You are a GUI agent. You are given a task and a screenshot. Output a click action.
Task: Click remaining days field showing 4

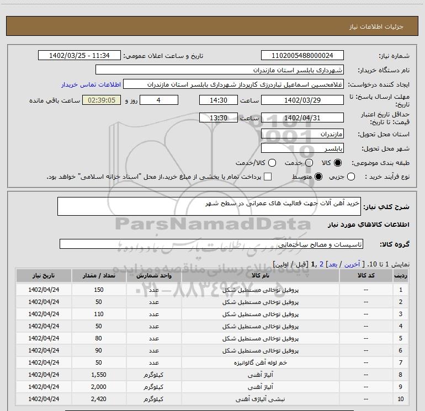point(159,100)
